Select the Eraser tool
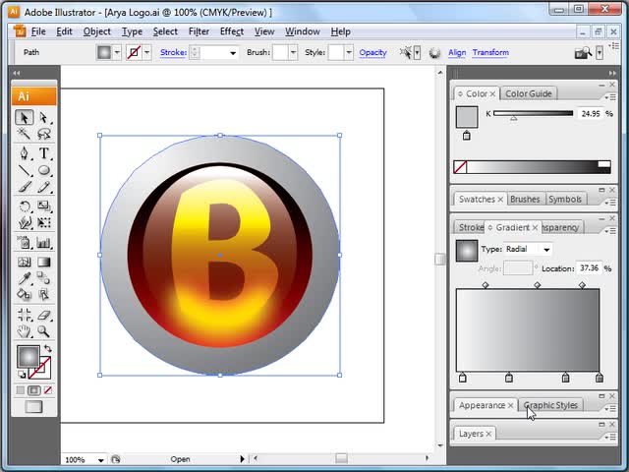The height and width of the screenshot is (472, 629). [x=43, y=315]
